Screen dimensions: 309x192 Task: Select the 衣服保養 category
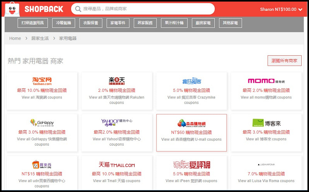coord(91,23)
